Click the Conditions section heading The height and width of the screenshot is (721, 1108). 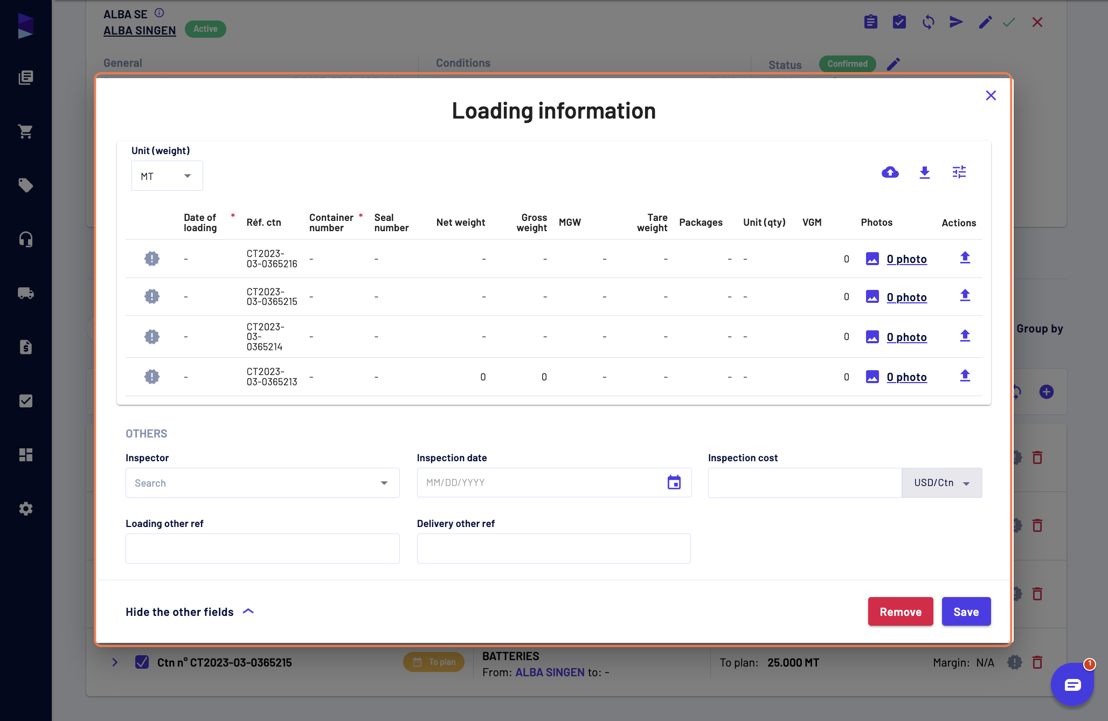[463, 63]
